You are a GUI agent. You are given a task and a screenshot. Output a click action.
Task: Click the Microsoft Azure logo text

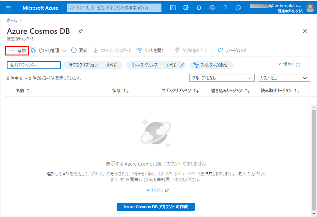[x=40, y=8]
